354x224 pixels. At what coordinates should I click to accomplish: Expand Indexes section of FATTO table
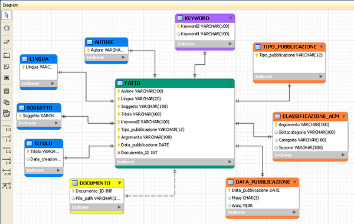point(230,162)
